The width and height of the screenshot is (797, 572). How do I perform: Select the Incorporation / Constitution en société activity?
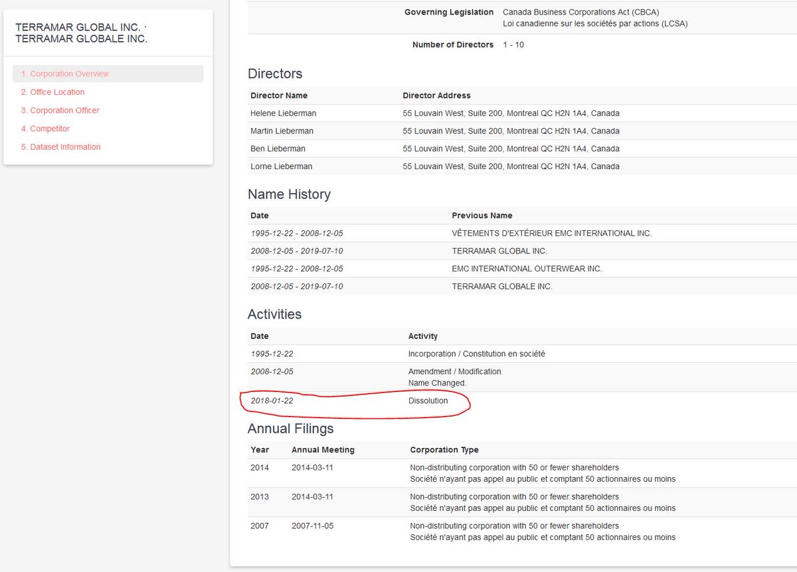477,354
